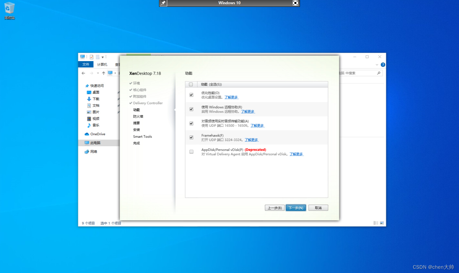459x273 pixels.
Task: Open 了解更多 link for UDP 端口 16500-16509
Action: tap(257, 125)
